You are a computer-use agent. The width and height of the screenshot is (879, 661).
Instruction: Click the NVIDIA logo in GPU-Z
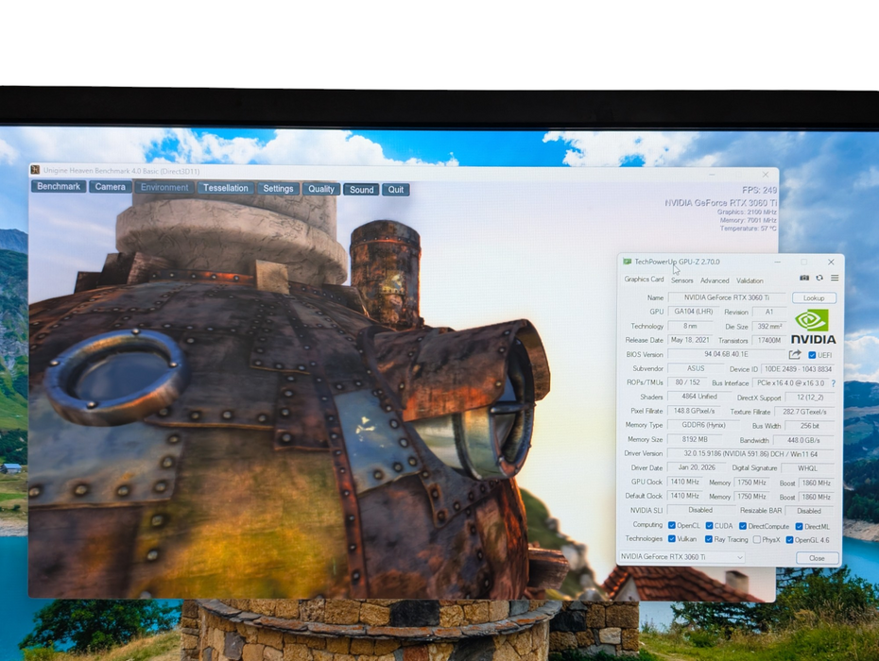[813, 327]
